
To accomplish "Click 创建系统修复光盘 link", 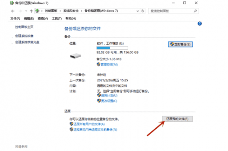I will click(x=27, y=42).
